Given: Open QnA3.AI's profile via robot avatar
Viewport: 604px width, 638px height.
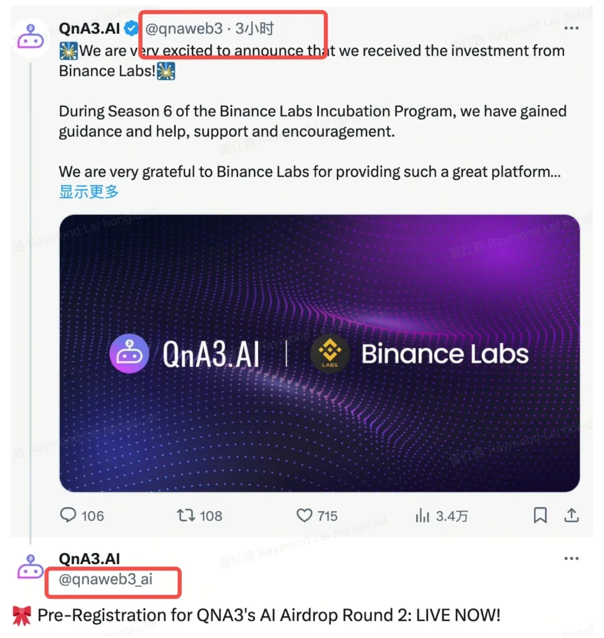Looking at the screenshot, I should tap(30, 37).
